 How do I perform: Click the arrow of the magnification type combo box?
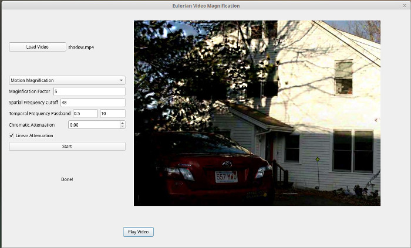[x=121, y=80]
